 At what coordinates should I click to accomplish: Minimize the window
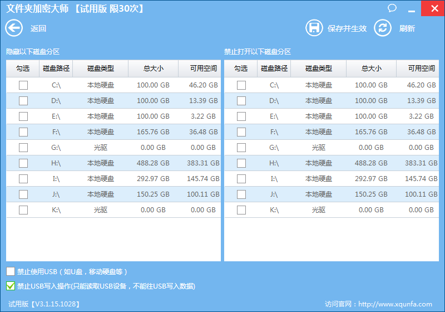(x=412, y=11)
